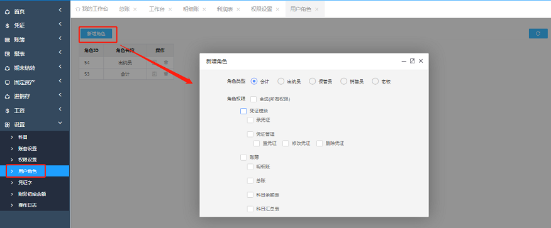
Task: Check the 凭证管理 checkbox
Action: click(x=250, y=134)
